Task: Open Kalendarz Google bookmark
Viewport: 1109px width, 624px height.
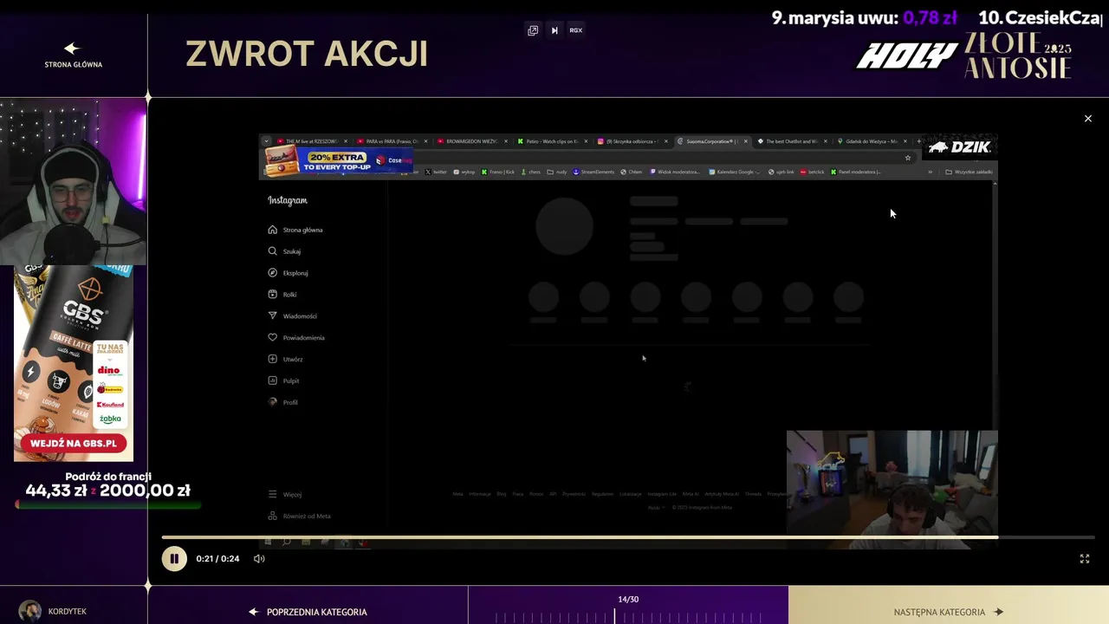Action: (735, 172)
